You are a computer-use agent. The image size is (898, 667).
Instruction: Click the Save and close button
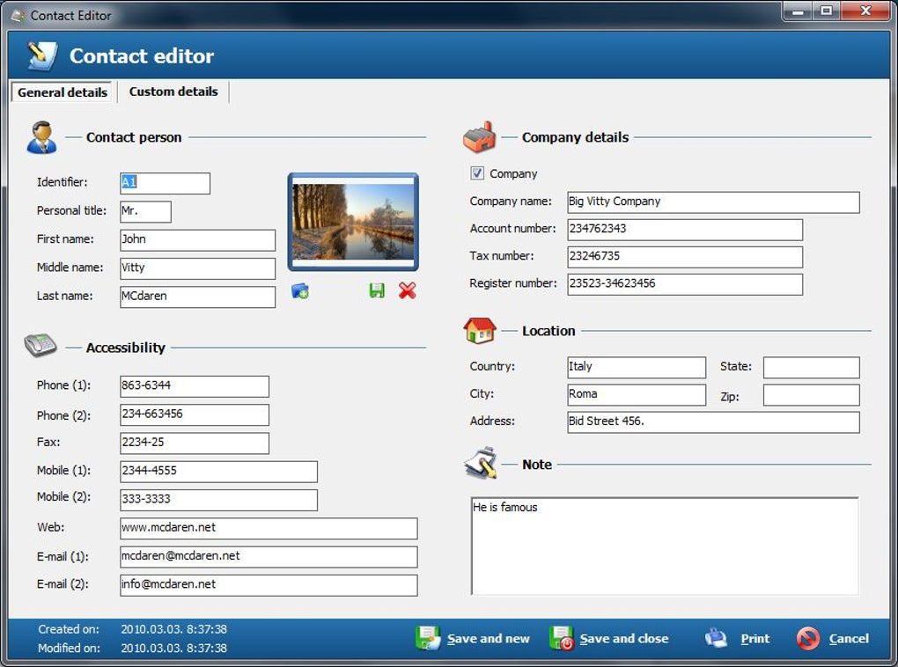pos(607,638)
